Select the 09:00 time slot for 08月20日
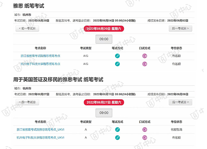This screenshot has width=207, height=149. (x=104, y=39)
